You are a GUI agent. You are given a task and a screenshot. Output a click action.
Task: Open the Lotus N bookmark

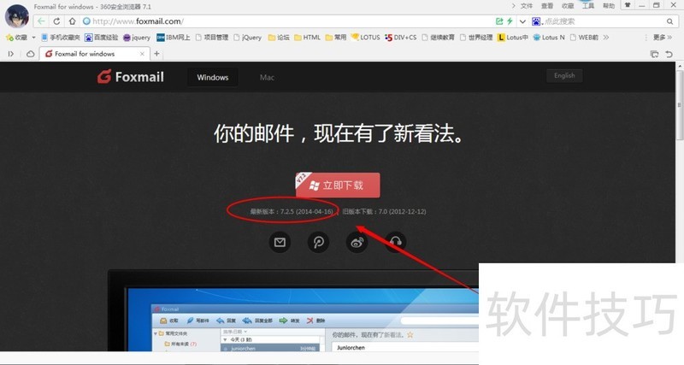[x=549, y=38]
